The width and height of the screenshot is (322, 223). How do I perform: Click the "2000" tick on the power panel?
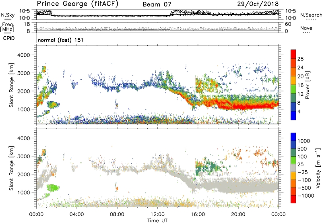click(x=24, y=91)
